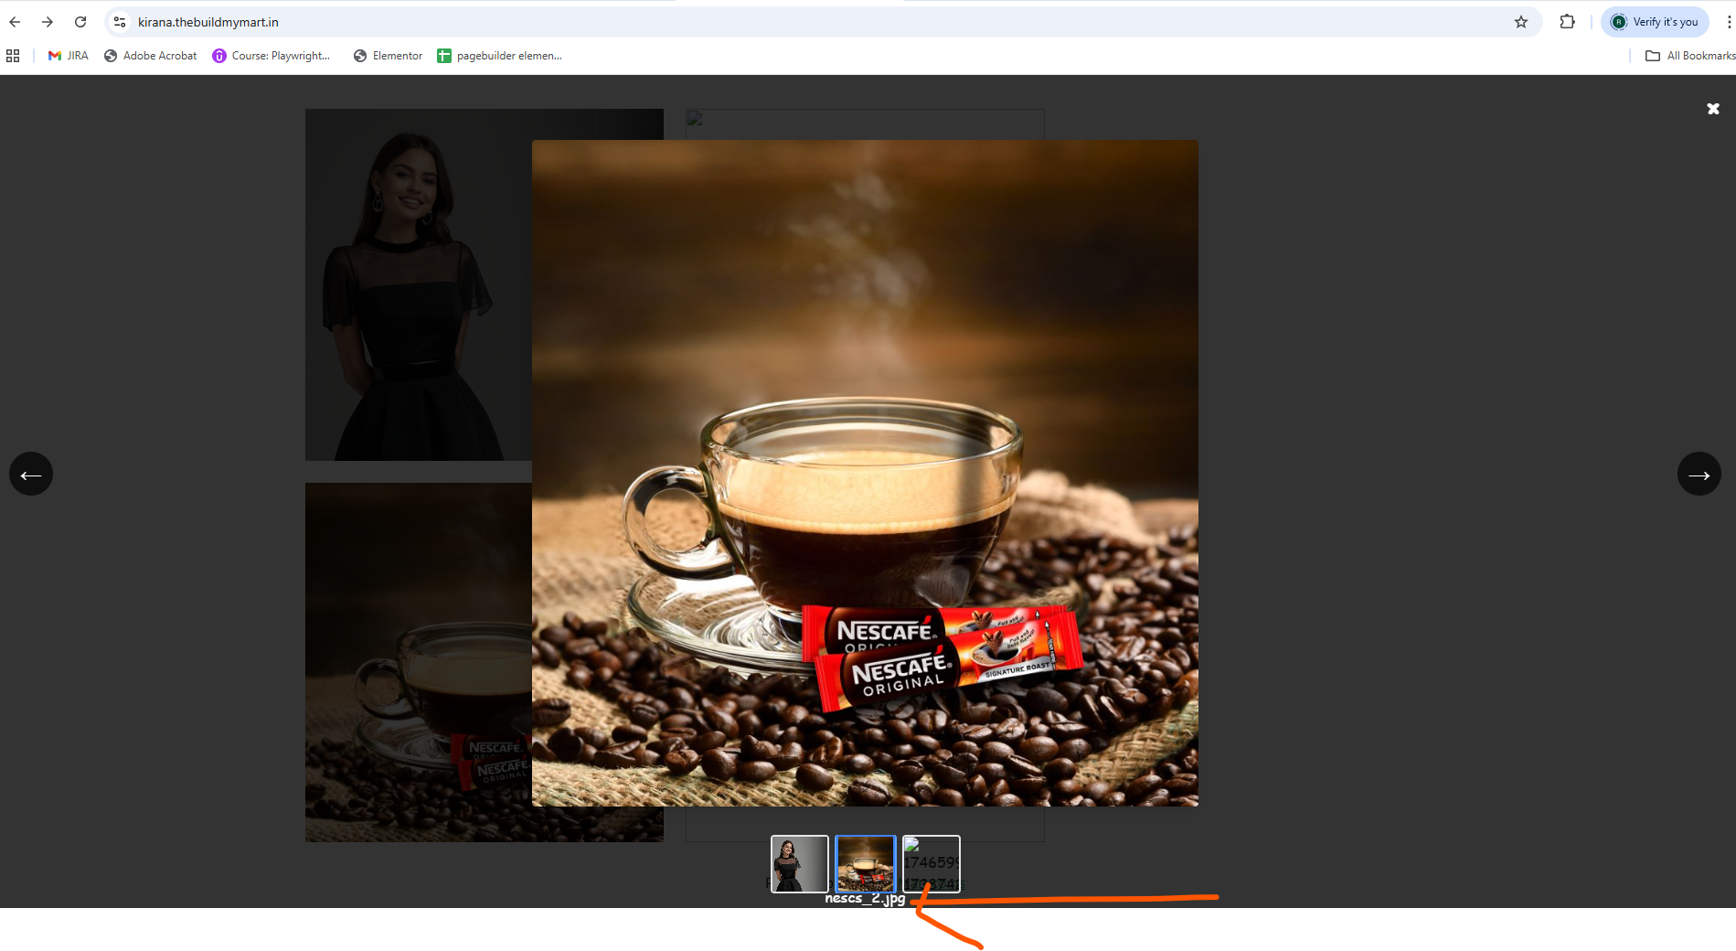The image size is (1736, 951).
Task: Bookmark this page with the star icon
Action: point(1521,22)
